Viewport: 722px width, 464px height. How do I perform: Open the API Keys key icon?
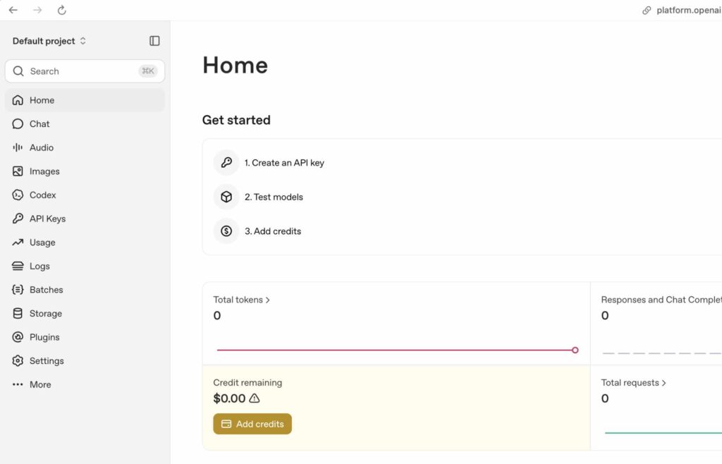(x=18, y=219)
